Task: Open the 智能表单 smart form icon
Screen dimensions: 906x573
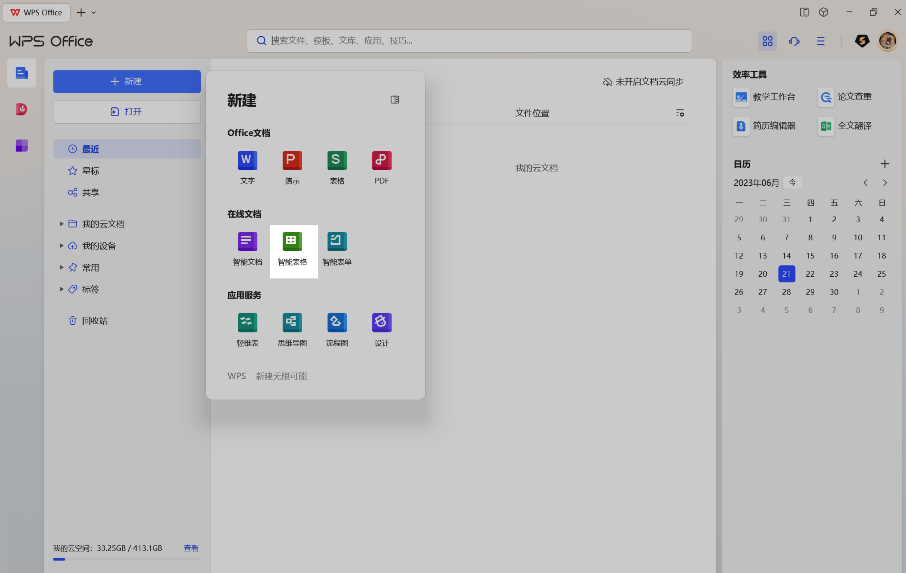Action: click(337, 242)
